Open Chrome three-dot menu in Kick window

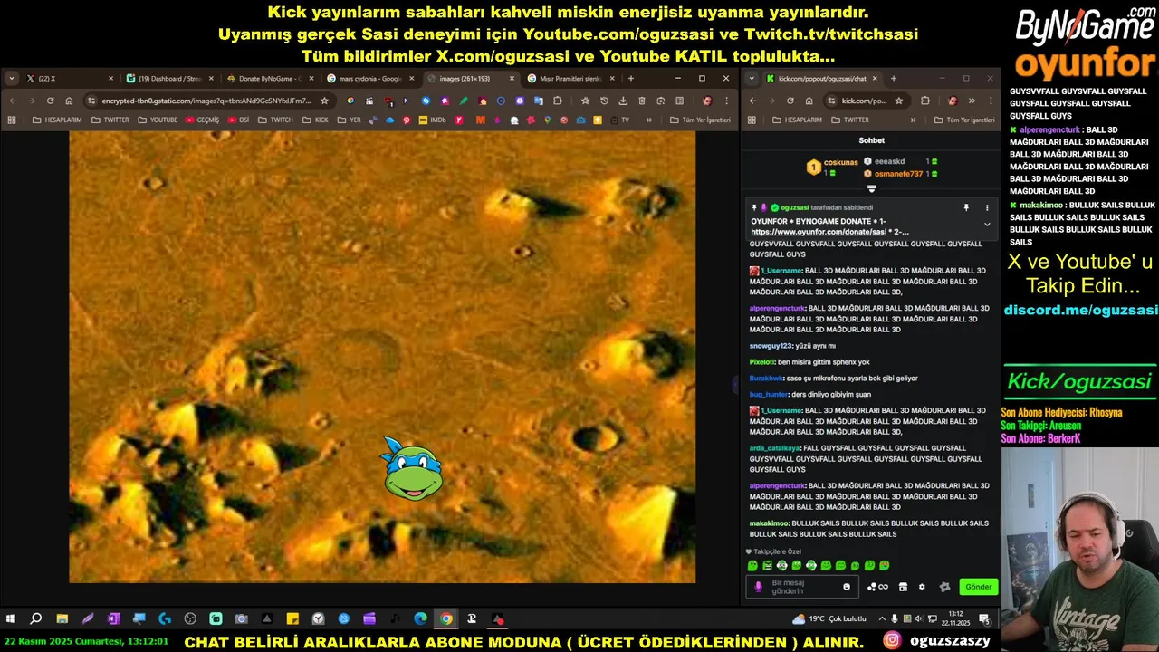(990, 101)
